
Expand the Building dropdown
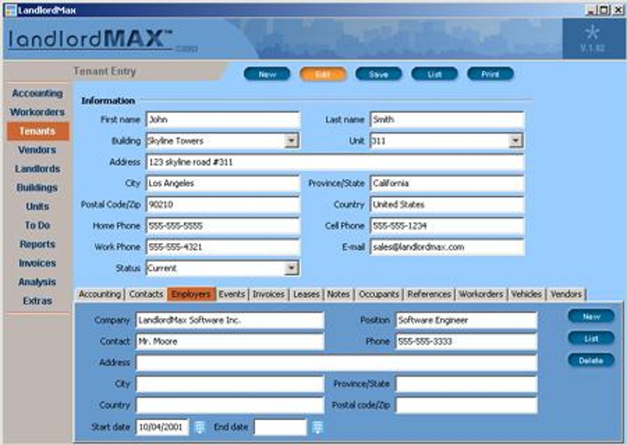tap(291, 141)
